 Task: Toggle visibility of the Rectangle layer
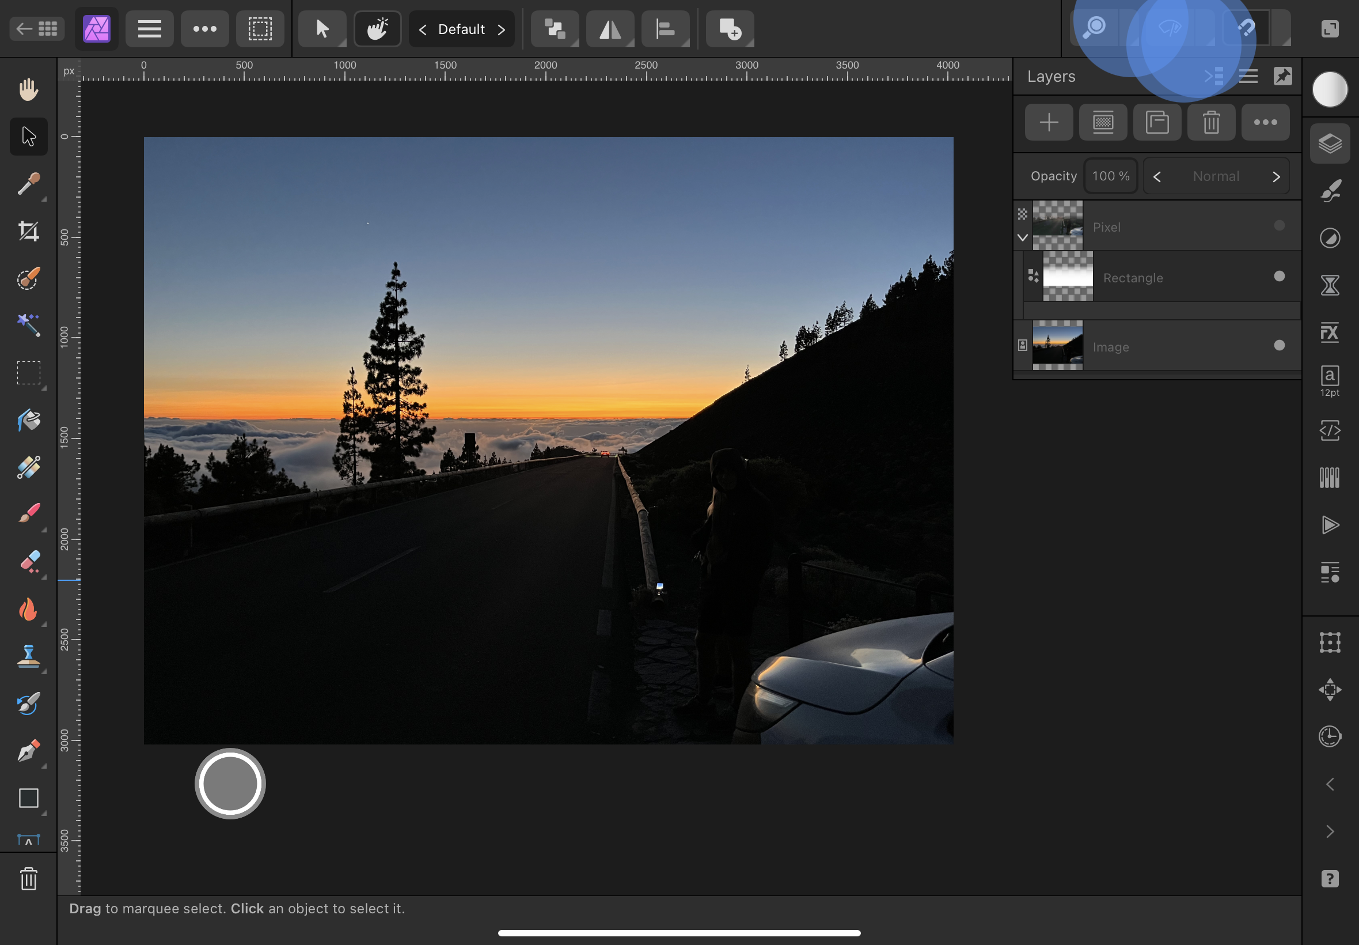[x=1278, y=277]
